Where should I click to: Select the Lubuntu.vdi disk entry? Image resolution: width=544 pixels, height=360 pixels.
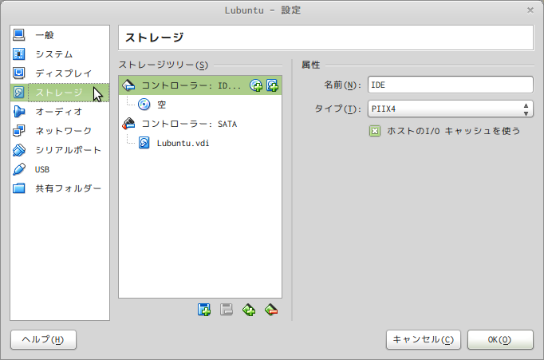point(200,143)
